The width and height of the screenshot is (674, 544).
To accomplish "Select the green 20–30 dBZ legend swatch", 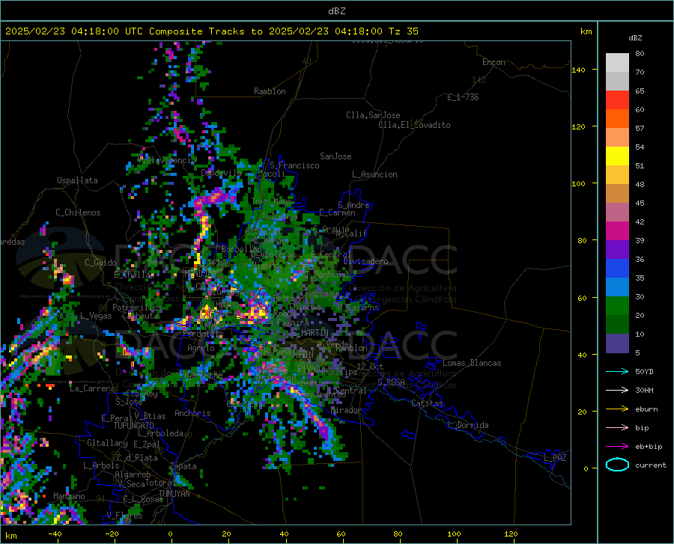I will coord(617,306).
